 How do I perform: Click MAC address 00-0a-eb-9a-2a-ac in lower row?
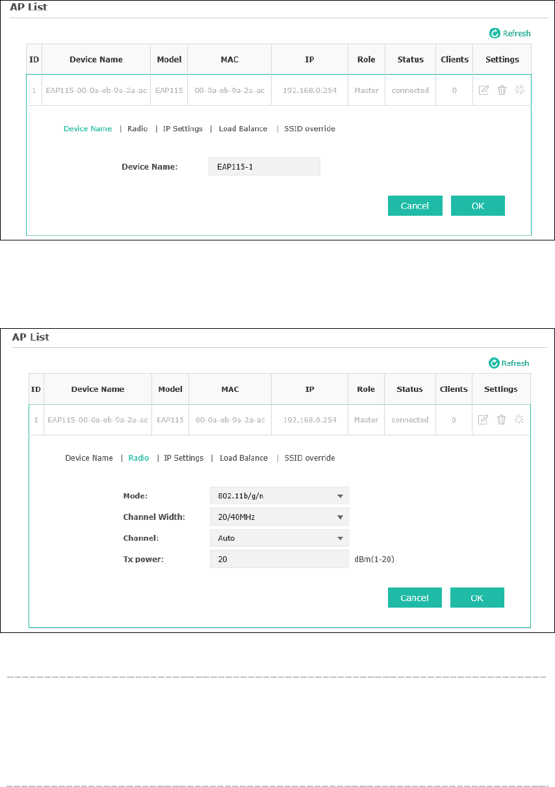tap(230, 420)
